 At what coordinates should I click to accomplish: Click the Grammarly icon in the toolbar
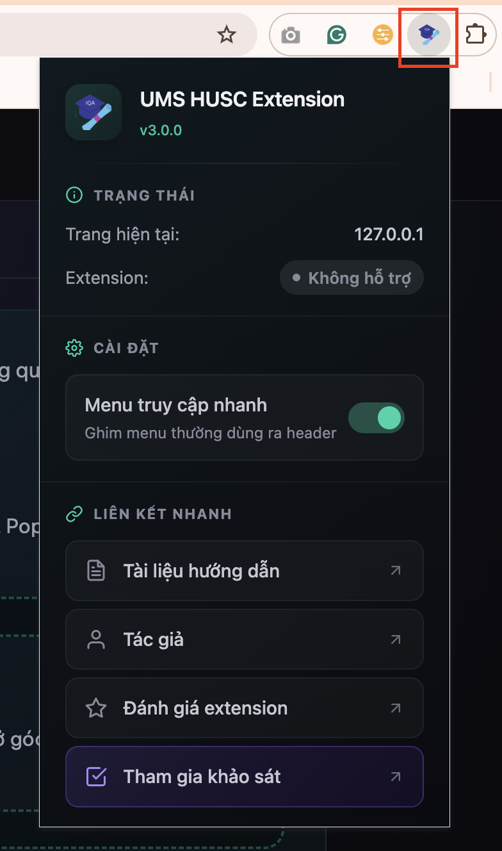(336, 35)
